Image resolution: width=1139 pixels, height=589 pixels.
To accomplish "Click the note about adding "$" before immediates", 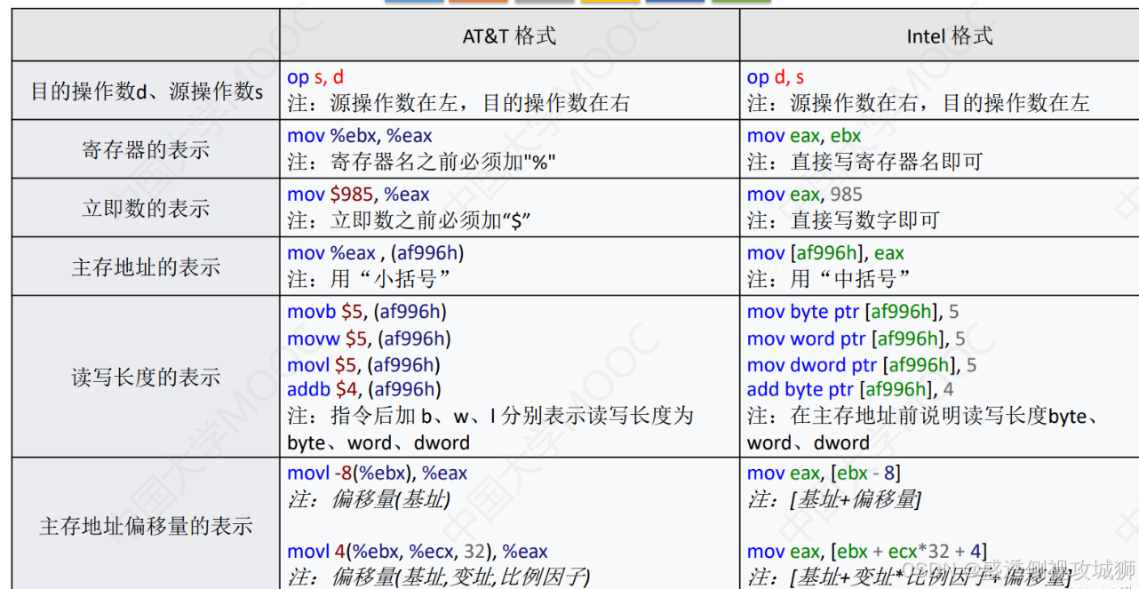I will pyautogui.click(x=410, y=220).
